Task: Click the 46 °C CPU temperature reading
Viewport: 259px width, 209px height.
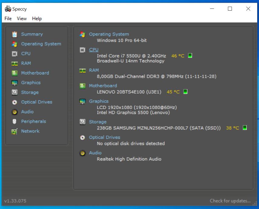Action: 178,56
